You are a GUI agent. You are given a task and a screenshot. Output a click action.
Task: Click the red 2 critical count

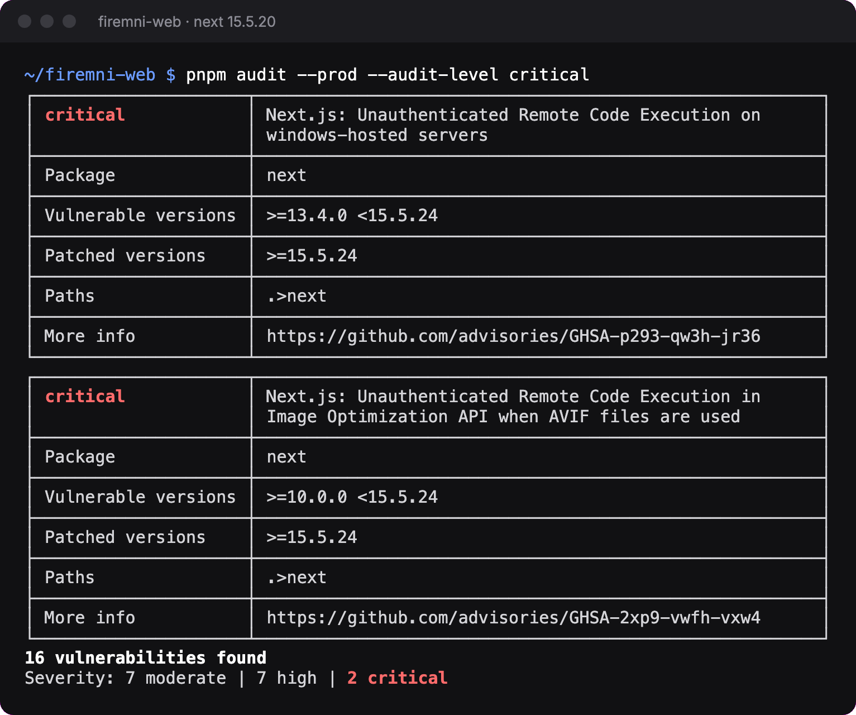[x=397, y=678]
